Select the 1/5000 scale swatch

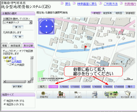pyautogui.click(x=64, y=87)
